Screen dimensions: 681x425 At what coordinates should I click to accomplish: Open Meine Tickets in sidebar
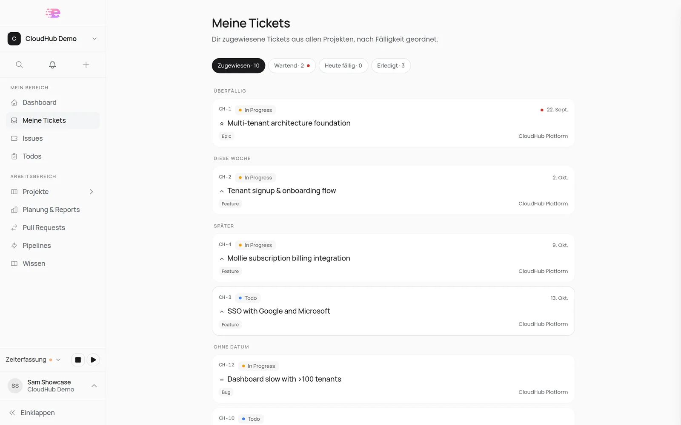tap(53, 120)
